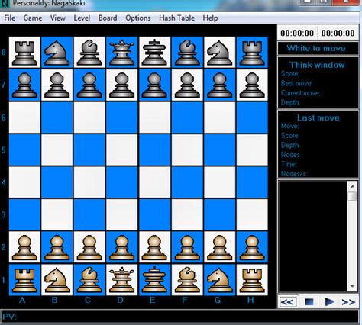This screenshot has height=325, width=362.
Task: Open the Board menu
Action: [x=108, y=18]
